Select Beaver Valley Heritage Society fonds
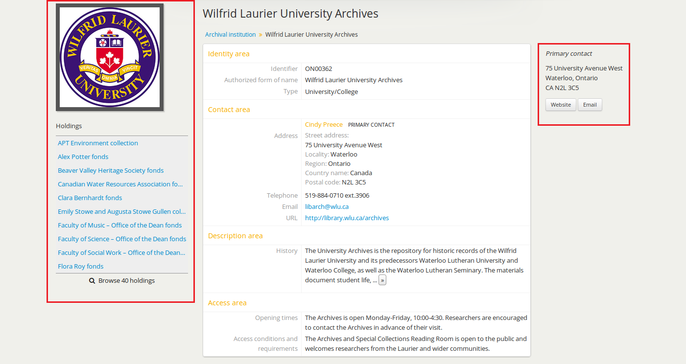 coord(111,171)
